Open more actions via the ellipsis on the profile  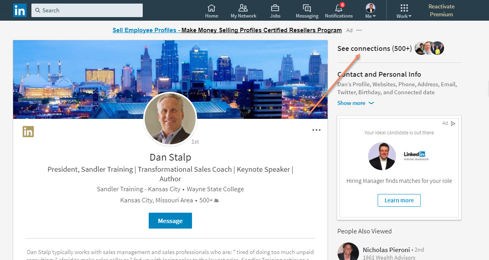tap(316, 130)
